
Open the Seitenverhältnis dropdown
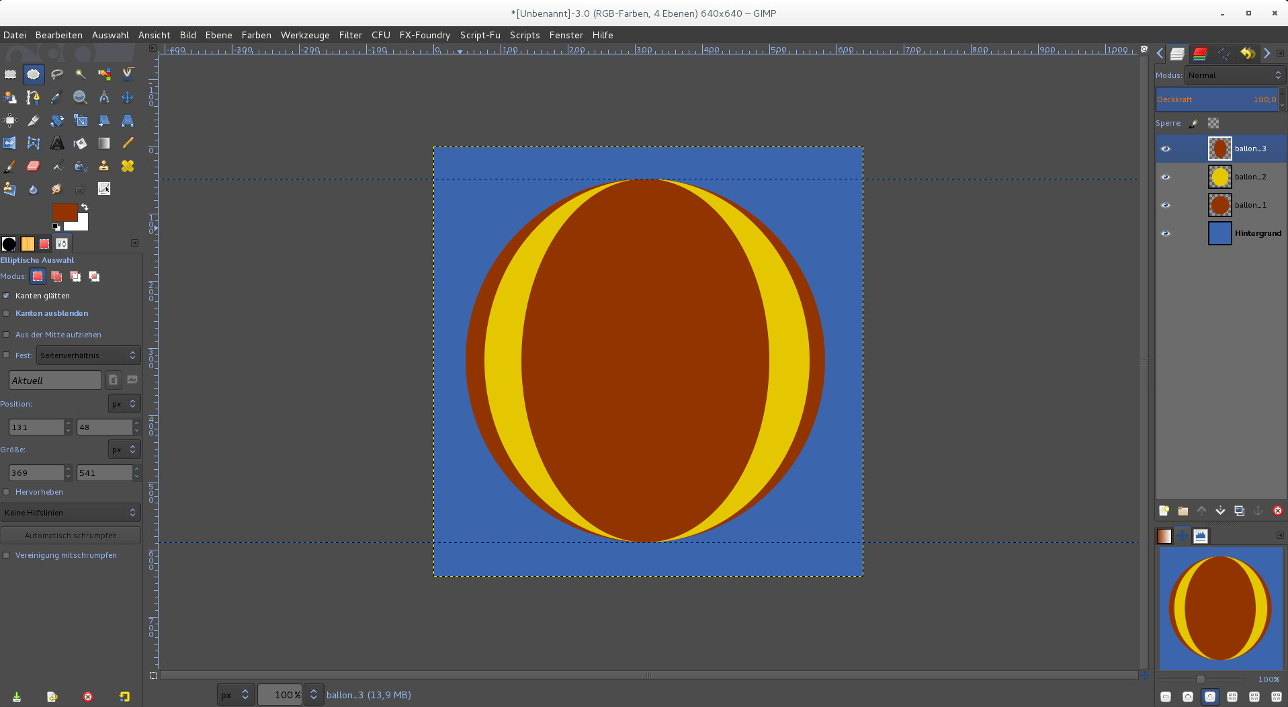[x=87, y=356]
